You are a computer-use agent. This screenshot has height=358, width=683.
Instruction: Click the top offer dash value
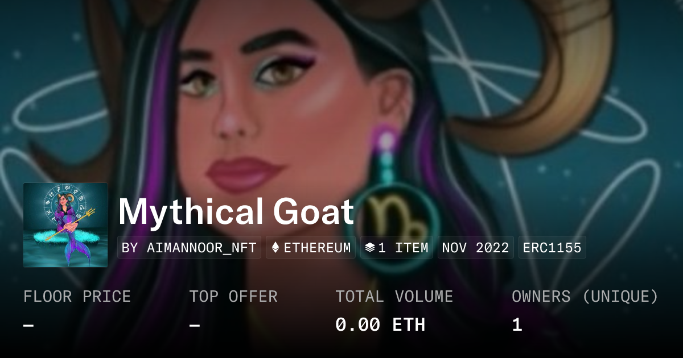point(195,325)
